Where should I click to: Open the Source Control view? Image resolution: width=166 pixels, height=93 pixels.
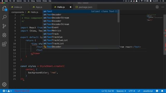coord(4,26)
